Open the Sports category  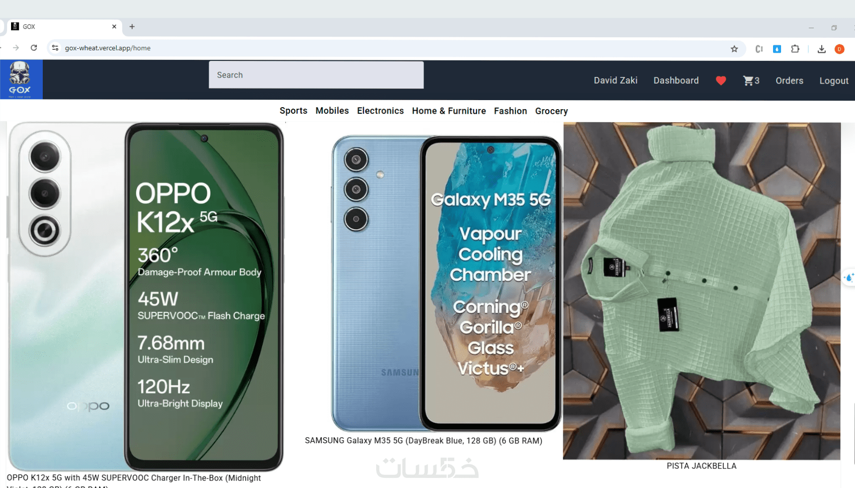[x=293, y=111]
